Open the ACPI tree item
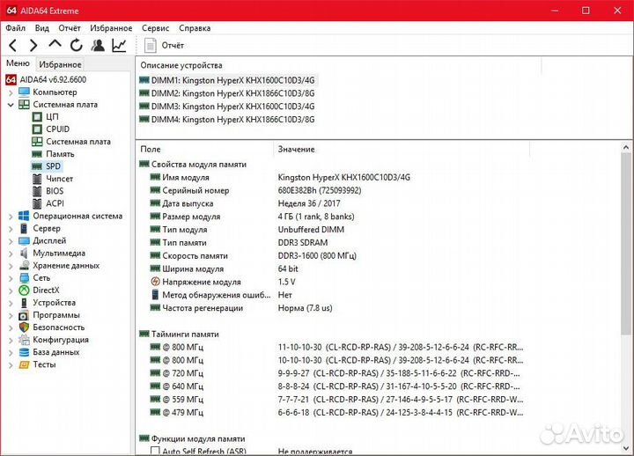634x456 pixels. [55, 203]
